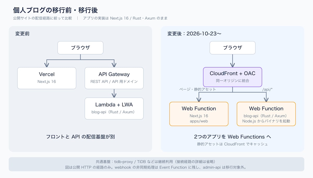Click the 変更後：2026-10-23〜 panel heading
Viewport: 313px width, 178px height.
click(194, 34)
